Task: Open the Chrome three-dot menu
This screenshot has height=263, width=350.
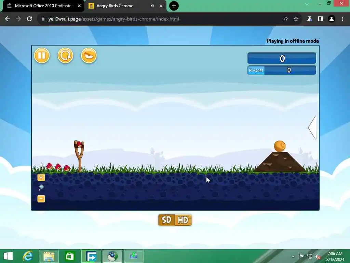Action: click(x=342, y=19)
